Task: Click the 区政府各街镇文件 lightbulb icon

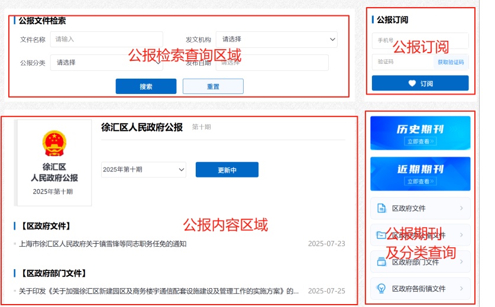Action: [381, 288]
